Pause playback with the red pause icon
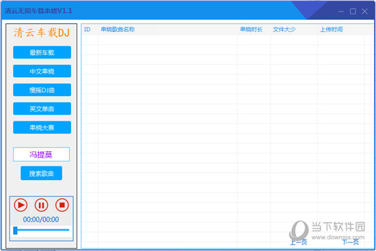The height and width of the screenshot is (251, 376). tap(41, 205)
